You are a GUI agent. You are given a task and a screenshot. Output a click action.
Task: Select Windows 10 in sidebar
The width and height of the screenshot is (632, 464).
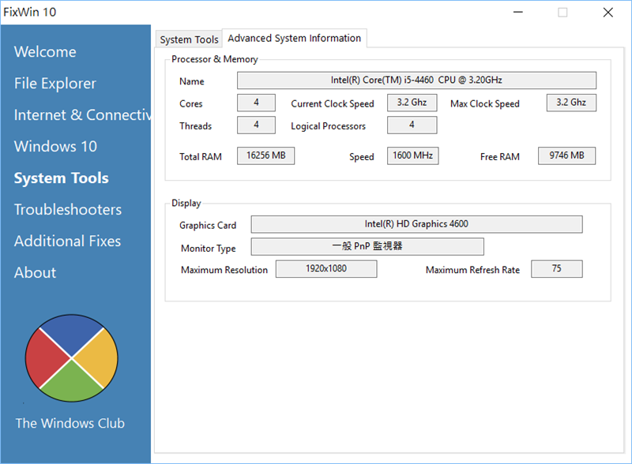(x=55, y=147)
